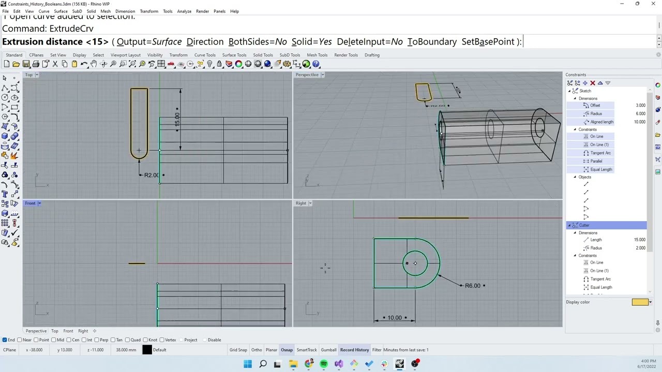Enable the Int osnap checkbox
The height and width of the screenshot is (372, 662).
point(84,340)
